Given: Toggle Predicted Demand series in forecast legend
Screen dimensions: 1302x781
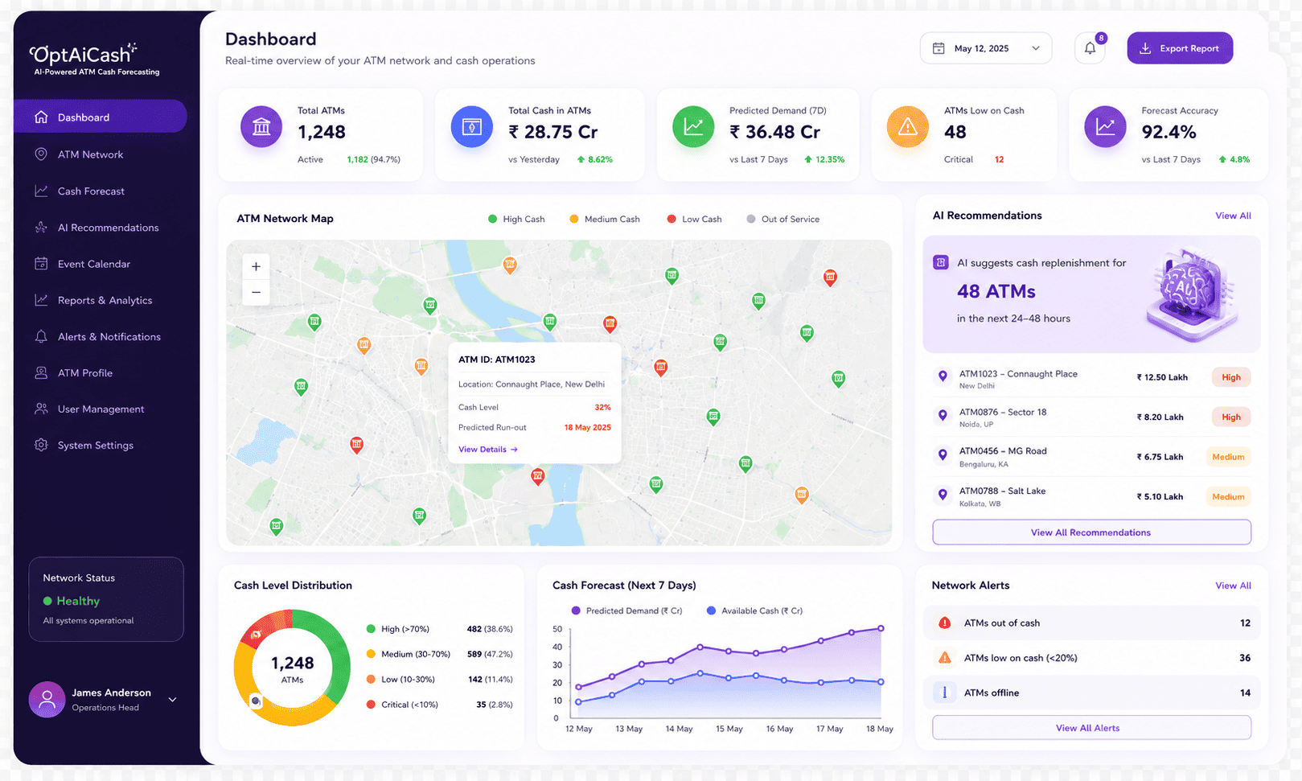Looking at the screenshot, I should (626, 610).
